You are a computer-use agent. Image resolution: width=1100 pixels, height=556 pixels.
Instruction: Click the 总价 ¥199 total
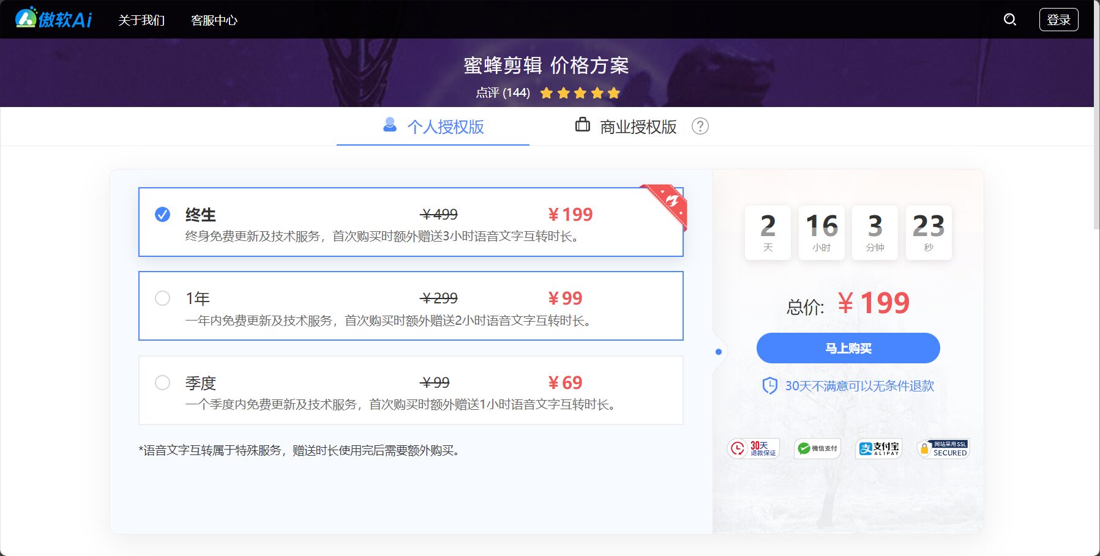click(x=848, y=303)
